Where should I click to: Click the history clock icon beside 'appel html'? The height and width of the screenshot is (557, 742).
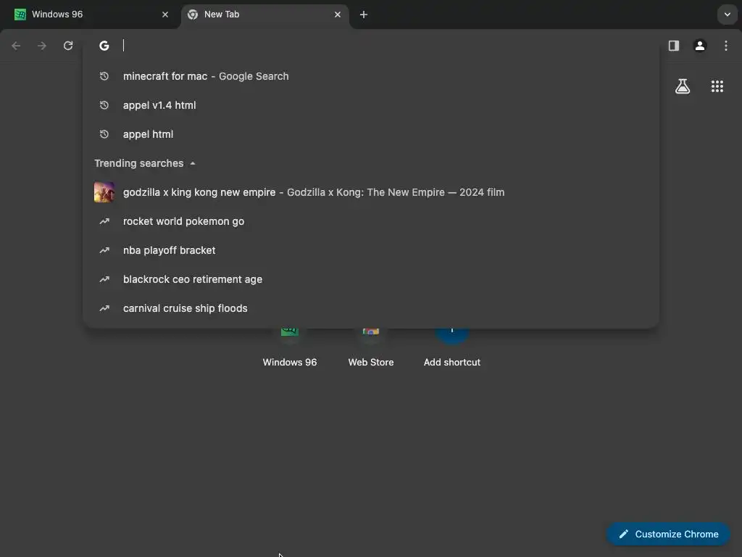pos(104,134)
